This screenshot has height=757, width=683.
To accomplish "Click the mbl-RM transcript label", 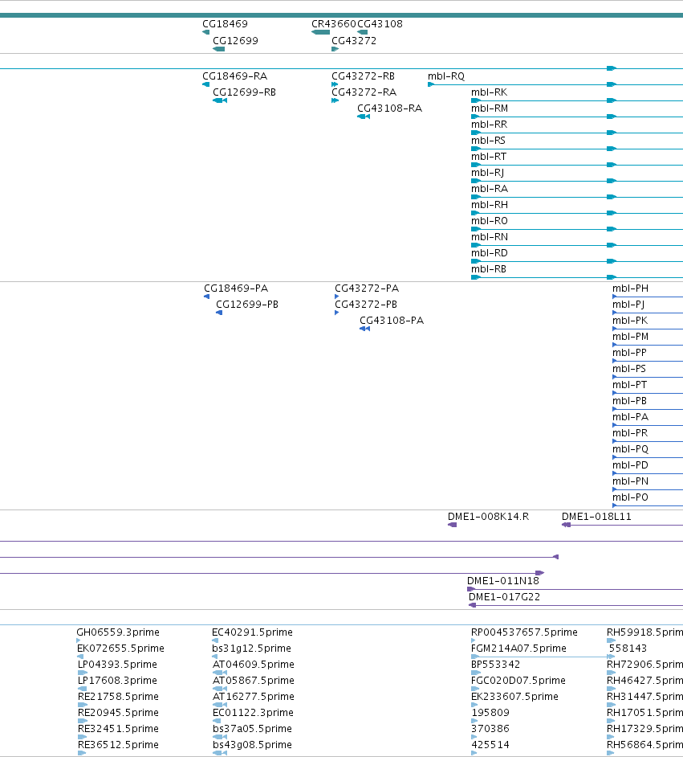I will click(x=490, y=108).
